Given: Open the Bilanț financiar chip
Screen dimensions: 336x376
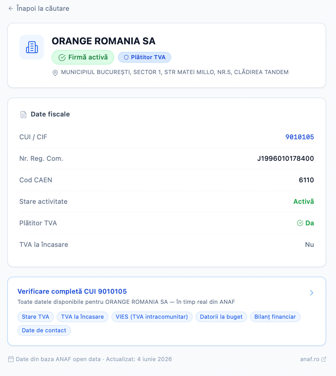Looking at the screenshot, I should click(275, 317).
